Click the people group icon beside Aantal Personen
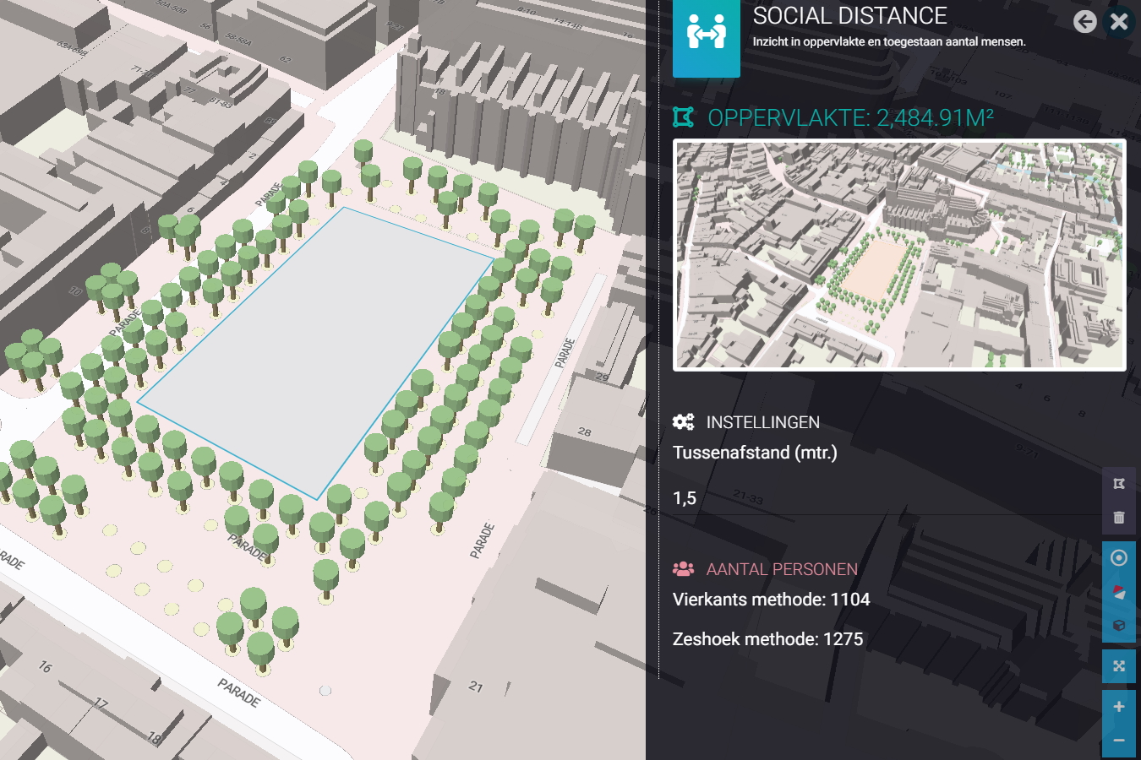Image resolution: width=1141 pixels, height=760 pixels. pos(683,569)
